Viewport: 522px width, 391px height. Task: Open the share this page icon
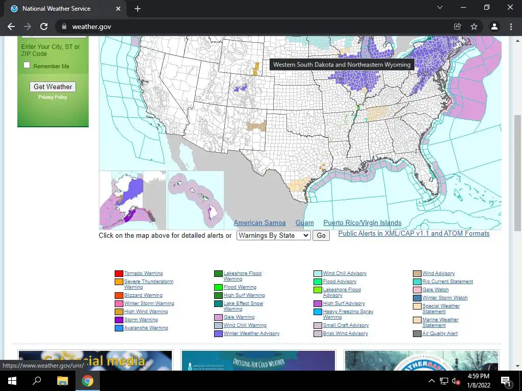click(457, 26)
